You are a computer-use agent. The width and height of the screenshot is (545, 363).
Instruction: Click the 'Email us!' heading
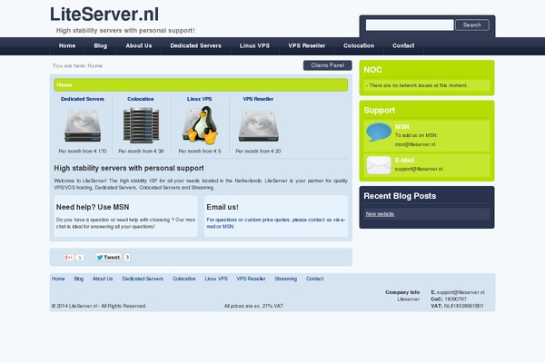coord(223,207)
